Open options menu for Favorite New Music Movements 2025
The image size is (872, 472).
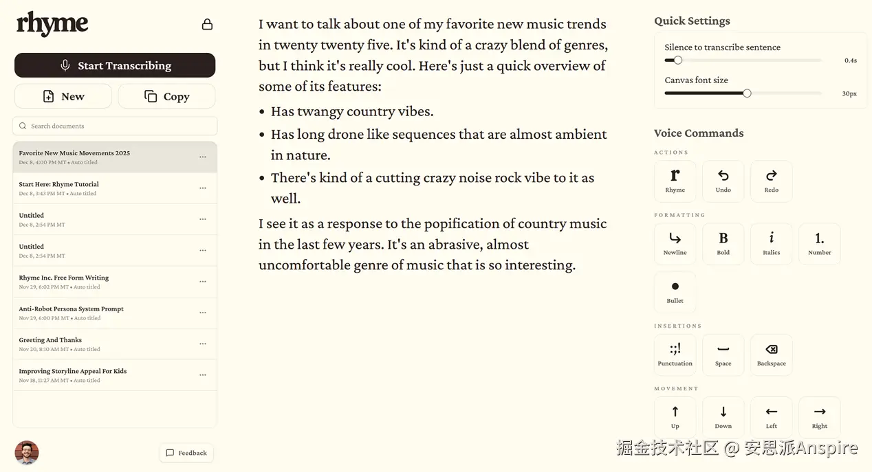[203, 157]
